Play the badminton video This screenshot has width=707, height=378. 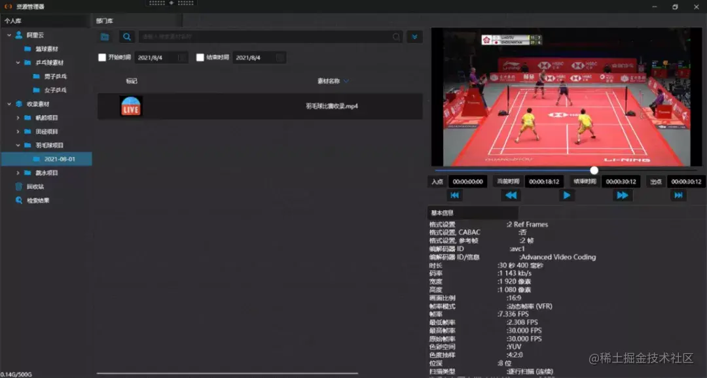click(x=566, y=195)
